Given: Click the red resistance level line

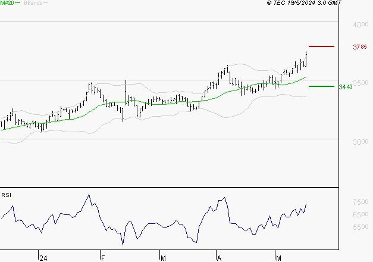Looking at the screenshot, I should pos(321,46).
